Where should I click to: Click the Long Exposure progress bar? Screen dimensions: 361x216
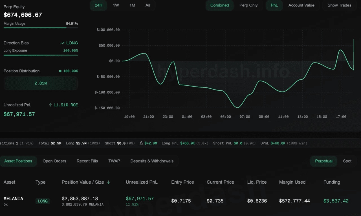(41, 55)
